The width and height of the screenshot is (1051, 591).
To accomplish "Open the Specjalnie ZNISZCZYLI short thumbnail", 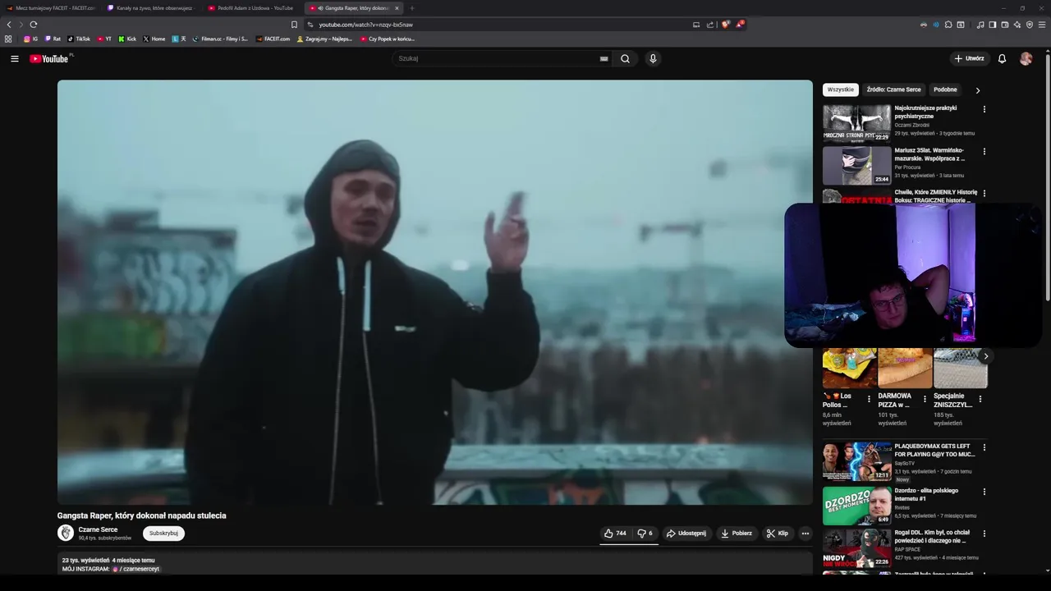I will tap(961, 368).
